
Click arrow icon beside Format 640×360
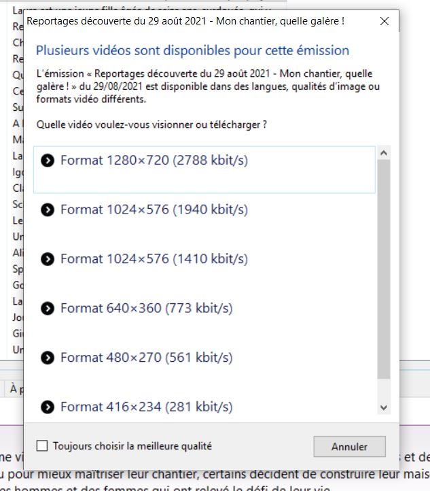(48, 309)
